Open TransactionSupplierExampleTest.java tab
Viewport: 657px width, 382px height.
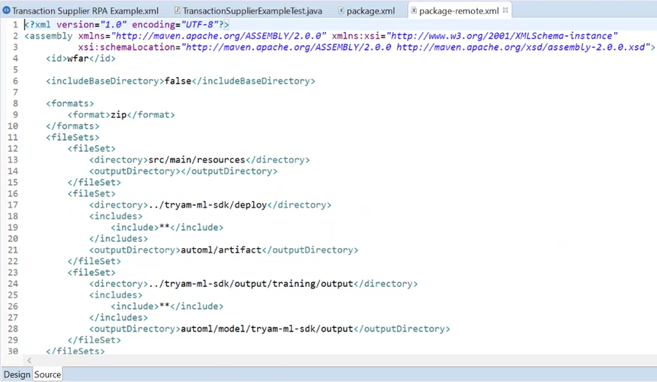[252, 11]
